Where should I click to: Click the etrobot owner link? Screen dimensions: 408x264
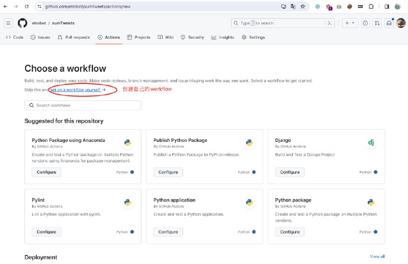39,23
